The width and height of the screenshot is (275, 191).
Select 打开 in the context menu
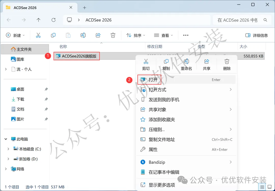pos(186,80)
